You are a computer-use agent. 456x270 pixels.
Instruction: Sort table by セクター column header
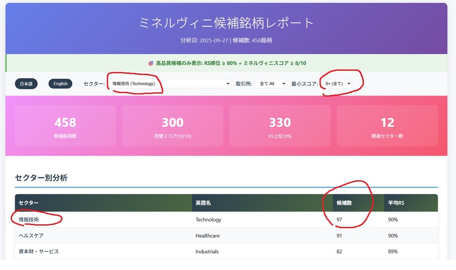[x=29, y=203]
